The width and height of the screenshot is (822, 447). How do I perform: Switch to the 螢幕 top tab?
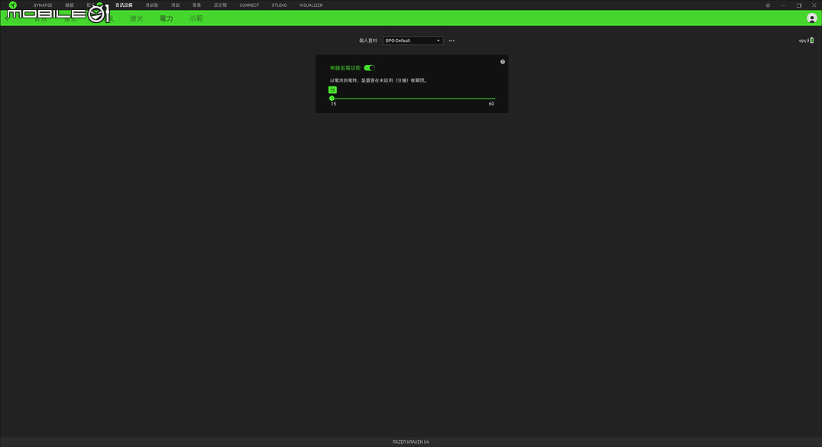[196, 5]
